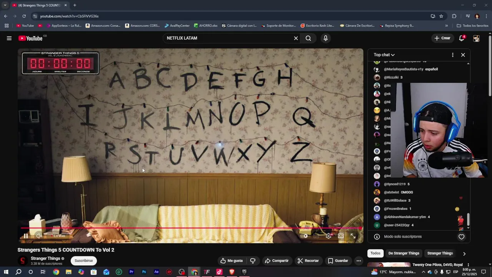Run search with the magnifier button
This screenshot has width=492, height=277.
pos(308,38)
